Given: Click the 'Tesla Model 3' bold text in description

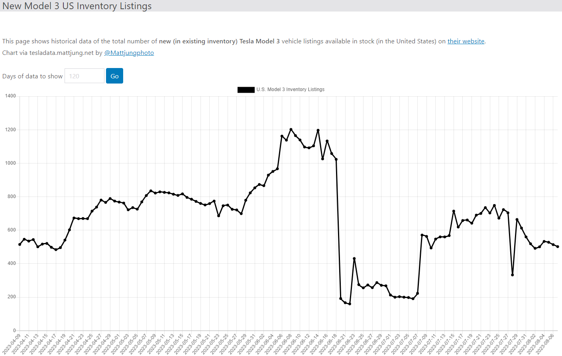Looking at the screenshot, I should click(259, 41).
